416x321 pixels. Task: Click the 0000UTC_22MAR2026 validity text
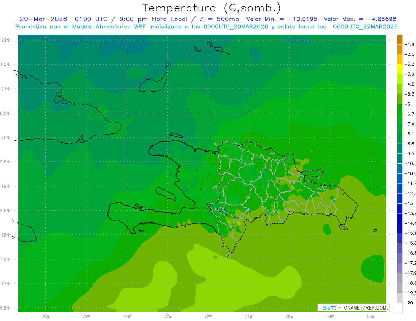click(x=365, y=27)
